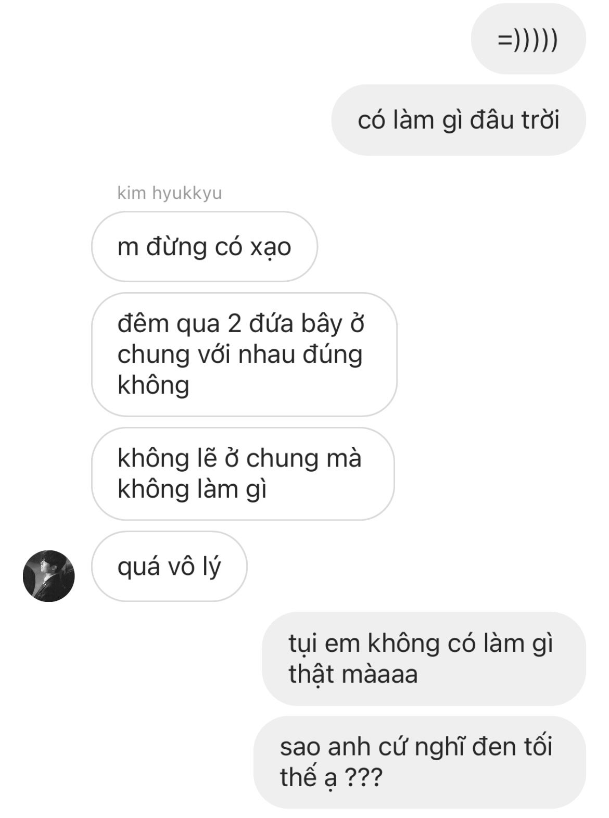
Task: Click the word "xạo" in the first received message
Action: coord(270,247)
